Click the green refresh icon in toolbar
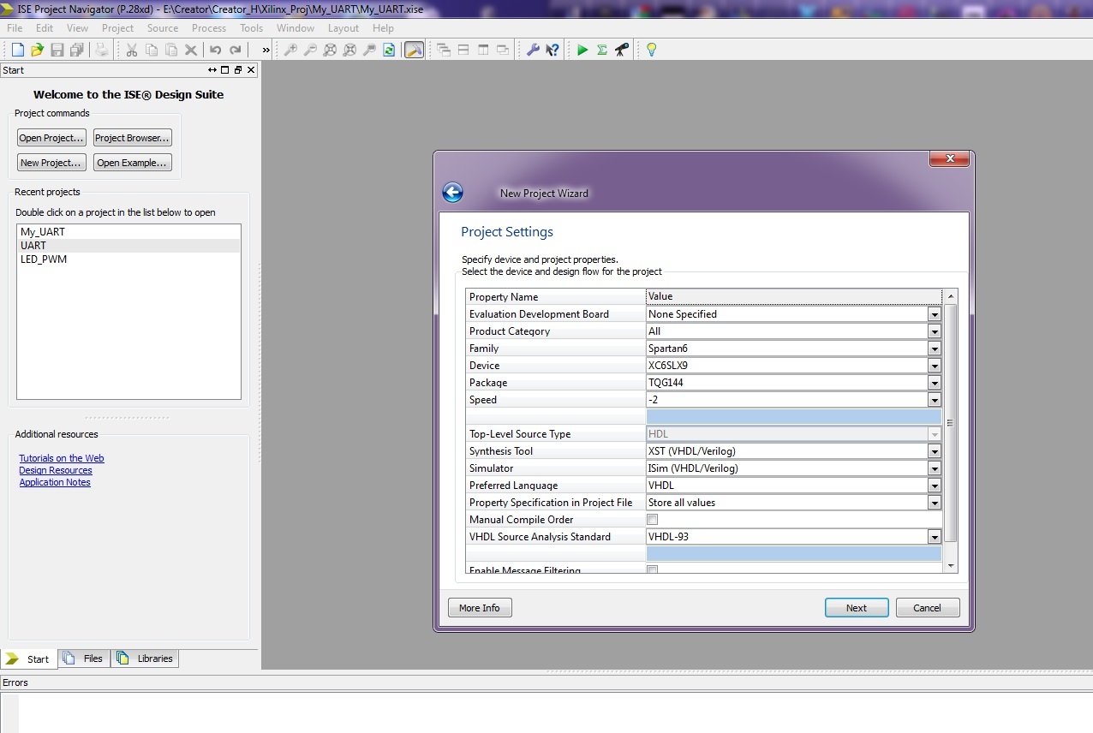1093x733 pixels. coord(389,51)
